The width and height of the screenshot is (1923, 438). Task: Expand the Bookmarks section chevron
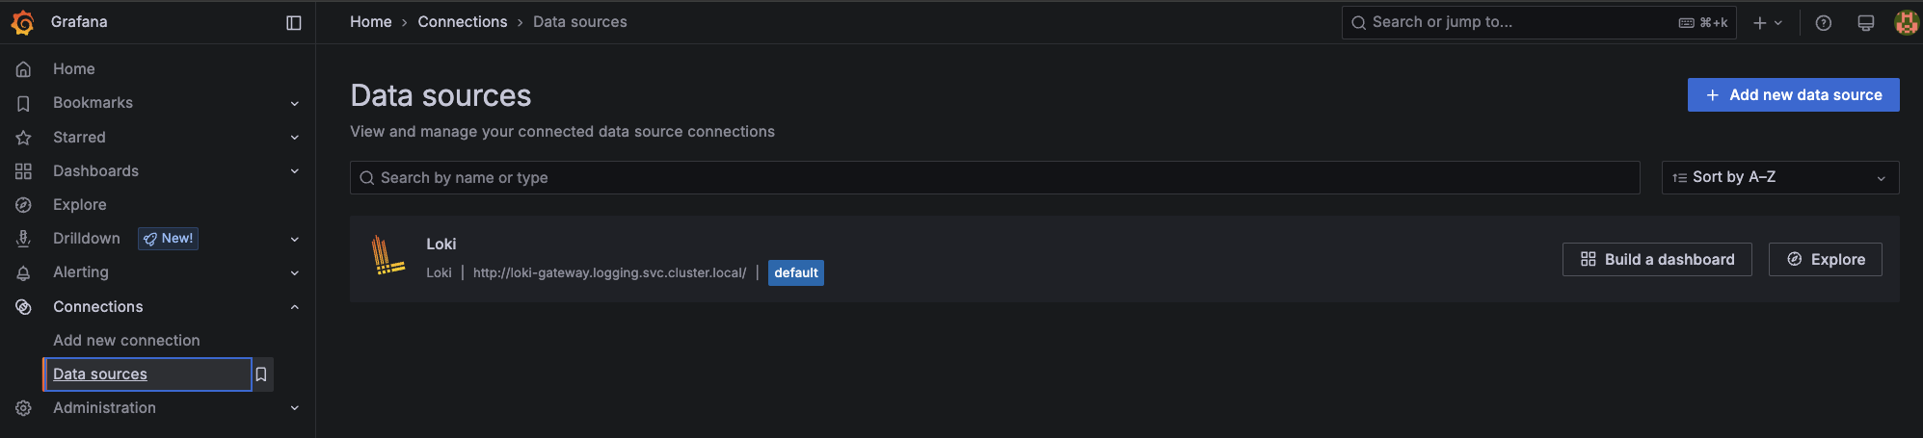(x=295, y=103)
